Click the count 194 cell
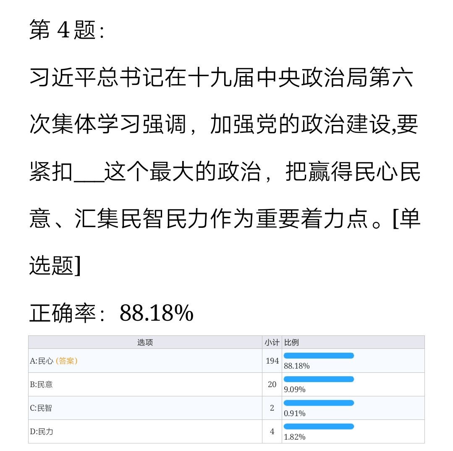The width and height of the screenshot is (453, 451). [272, 361]
